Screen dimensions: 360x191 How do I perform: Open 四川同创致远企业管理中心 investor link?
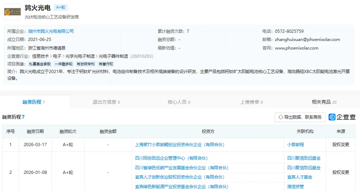pyautogui.click(x=171, y=158)
